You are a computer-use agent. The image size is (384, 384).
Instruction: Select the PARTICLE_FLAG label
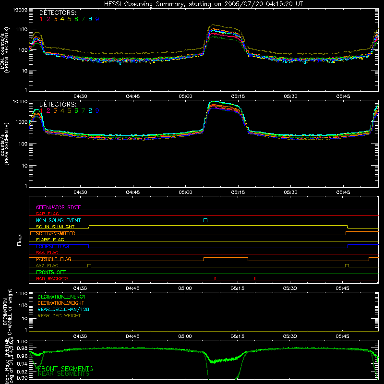pyautogui.click(x=54, y=259)
